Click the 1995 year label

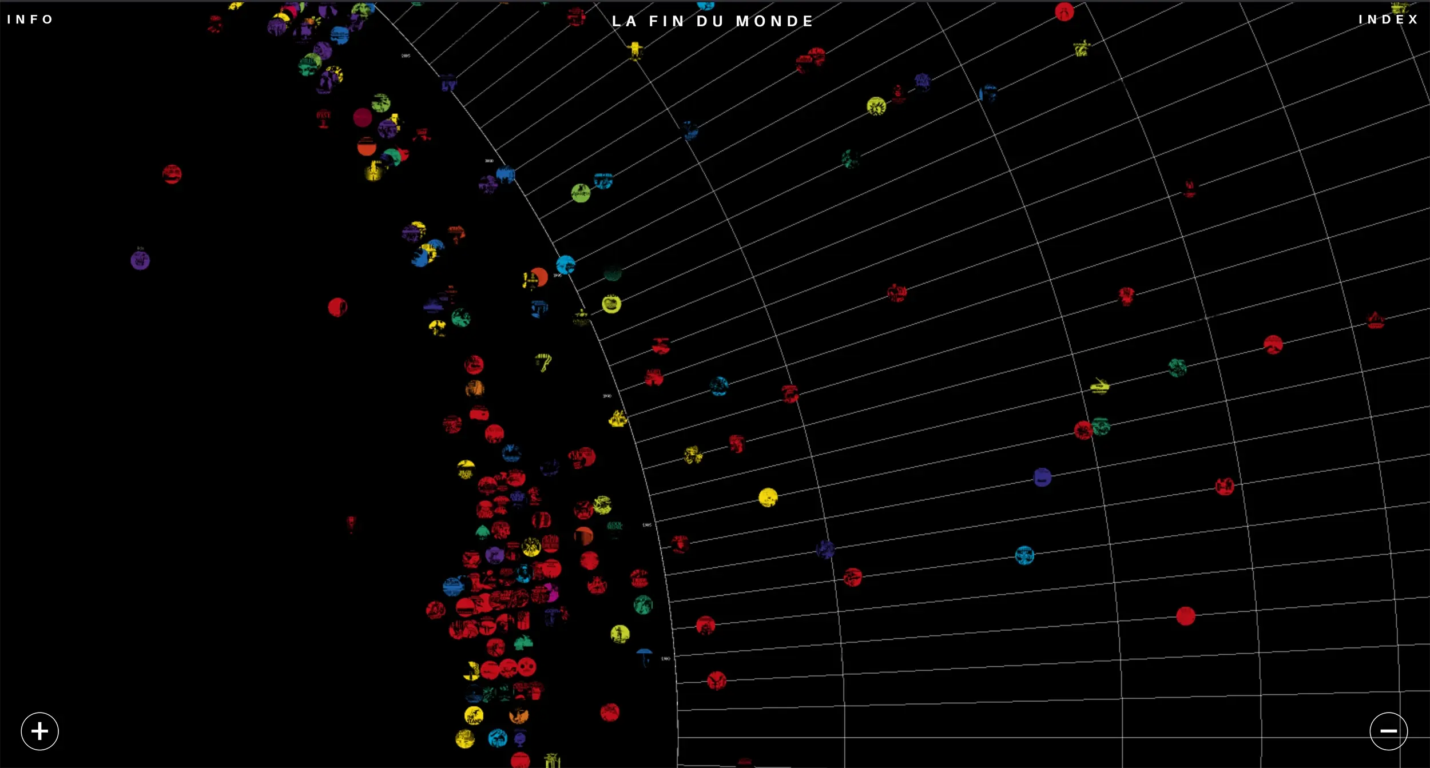(x=557, y=276)
